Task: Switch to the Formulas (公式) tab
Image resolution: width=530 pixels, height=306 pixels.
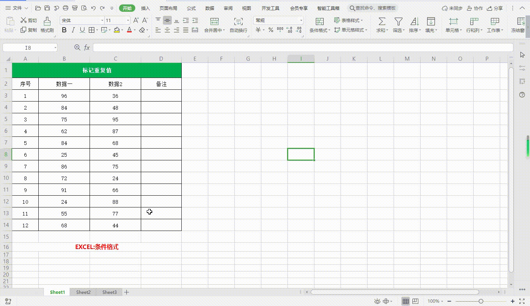Action: pyautogui.click(x=191, y=8)
